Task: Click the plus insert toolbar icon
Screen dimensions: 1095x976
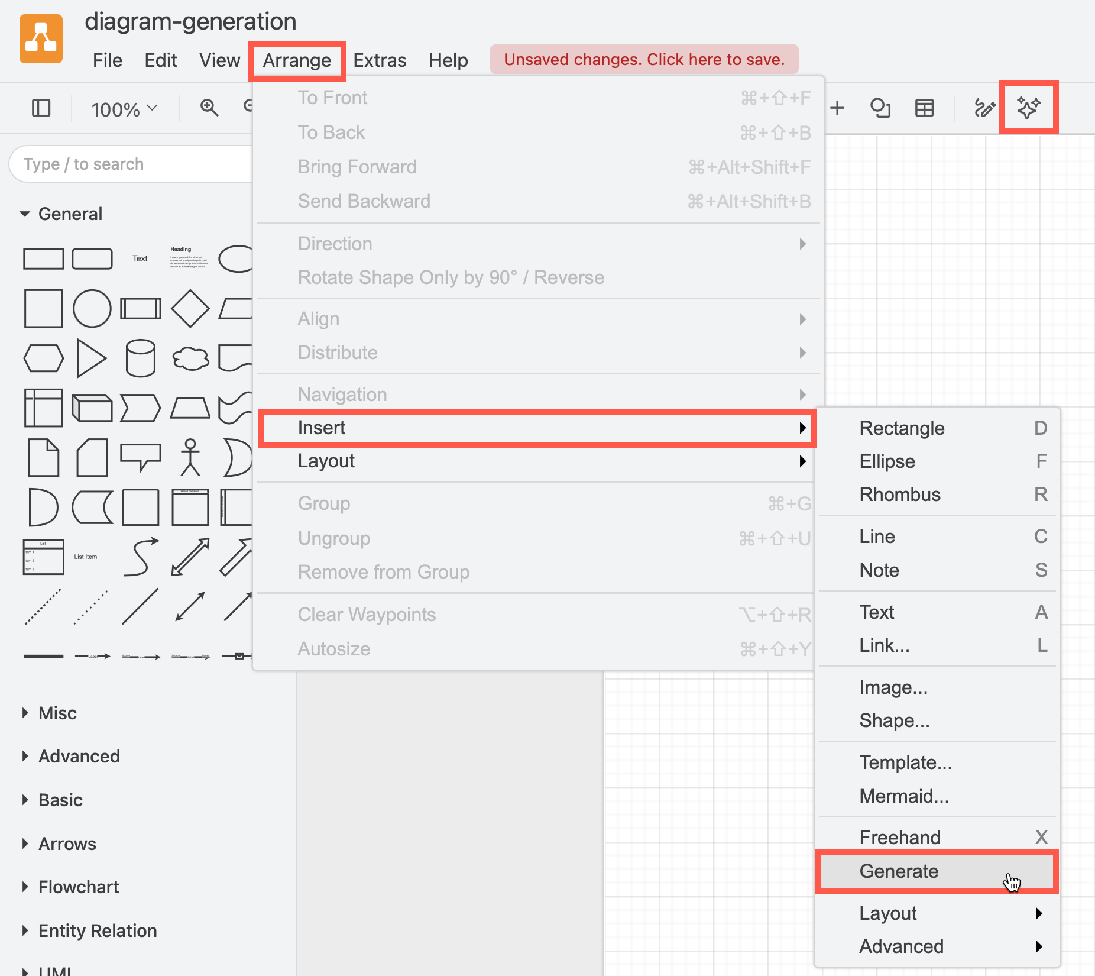Action: [x=838, y=108]
